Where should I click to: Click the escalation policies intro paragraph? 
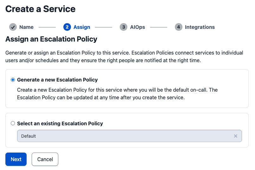(124, 56)
